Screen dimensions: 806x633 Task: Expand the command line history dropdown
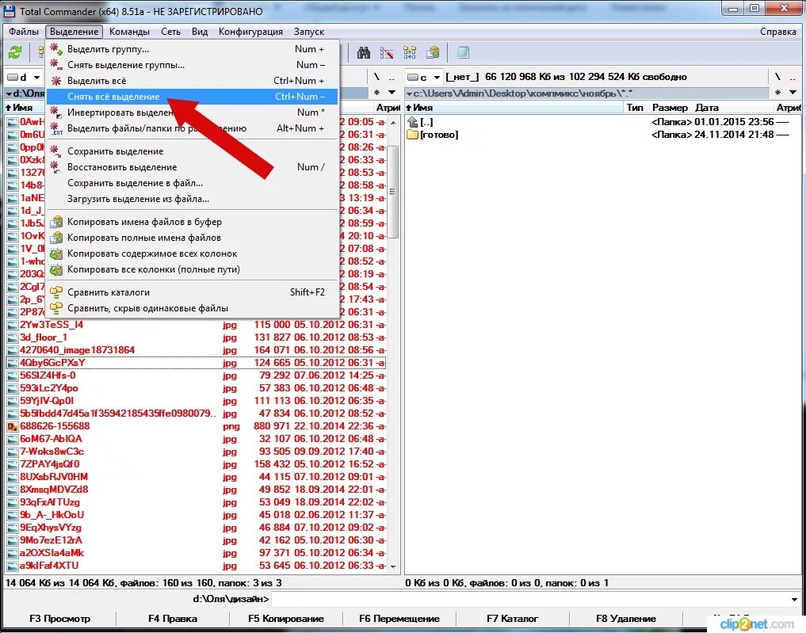tap(794, 599)
